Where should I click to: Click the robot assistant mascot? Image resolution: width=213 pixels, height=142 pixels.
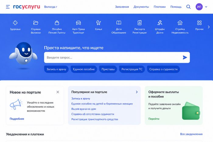23,54
